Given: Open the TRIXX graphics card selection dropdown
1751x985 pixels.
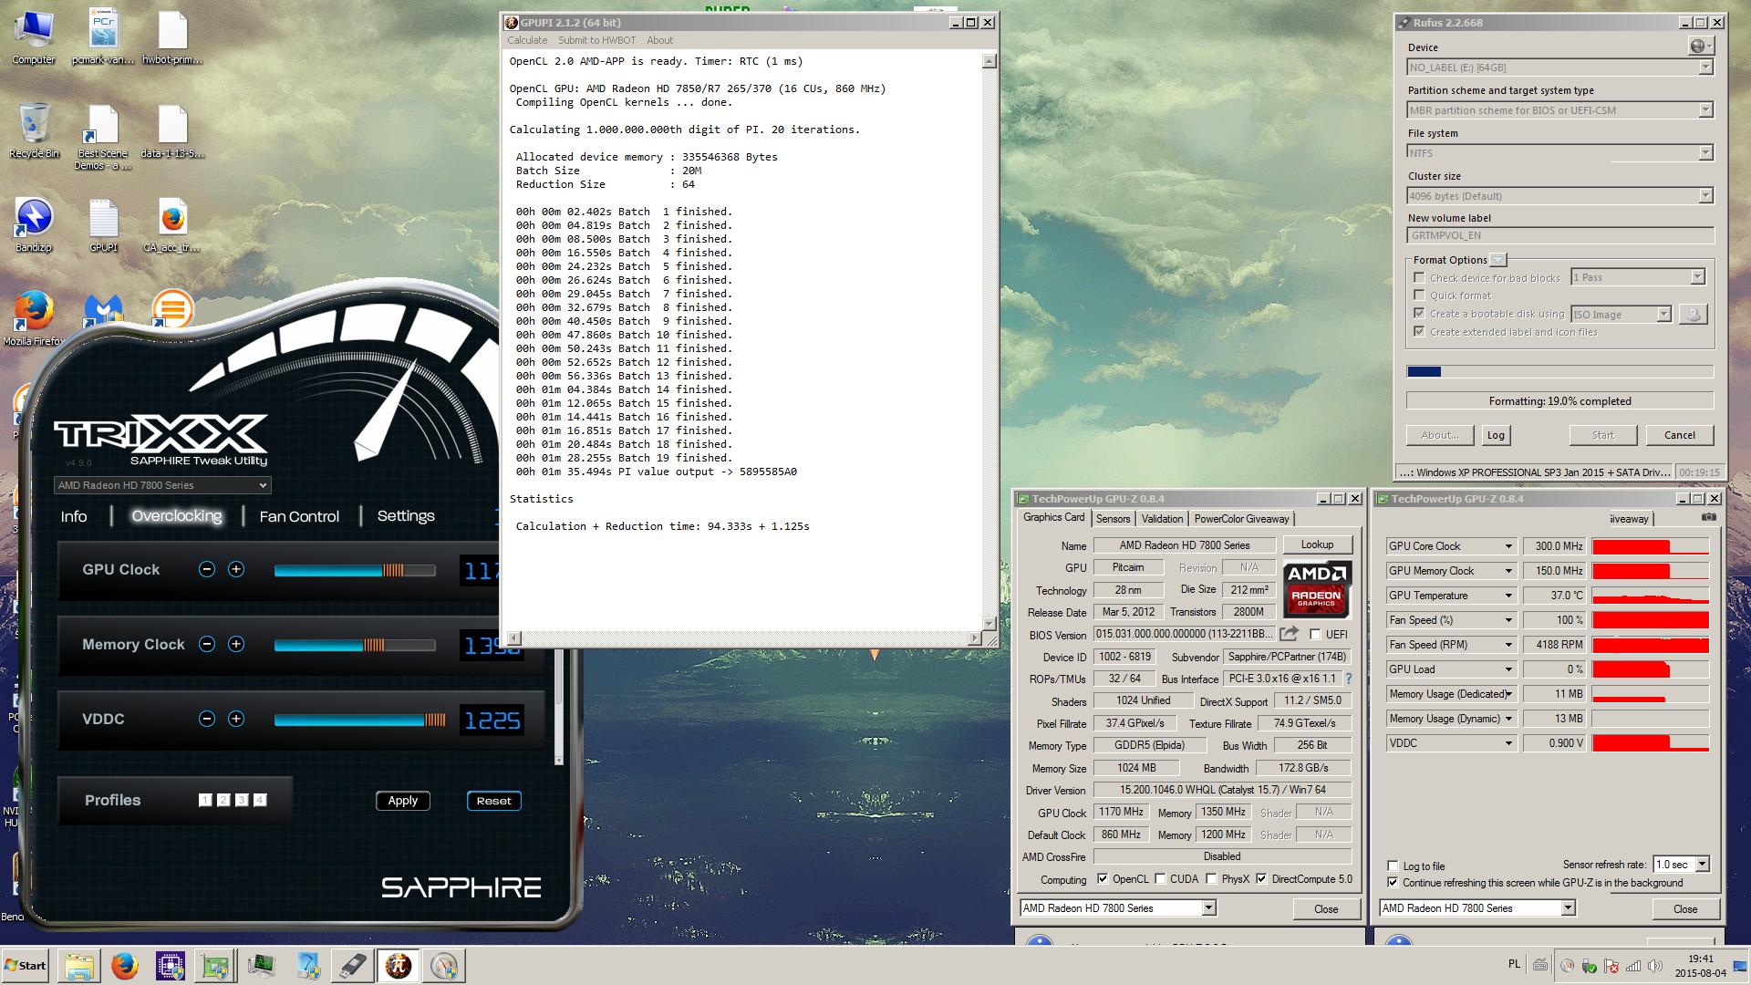Looking at the screenshot, I should click(162, 485).
